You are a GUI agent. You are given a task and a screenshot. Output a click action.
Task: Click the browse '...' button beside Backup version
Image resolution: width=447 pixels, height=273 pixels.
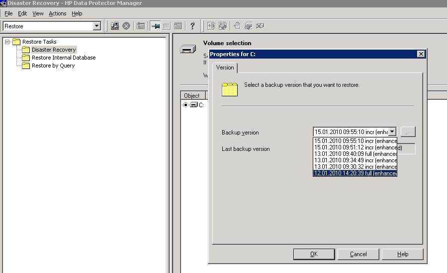(408, 132)
